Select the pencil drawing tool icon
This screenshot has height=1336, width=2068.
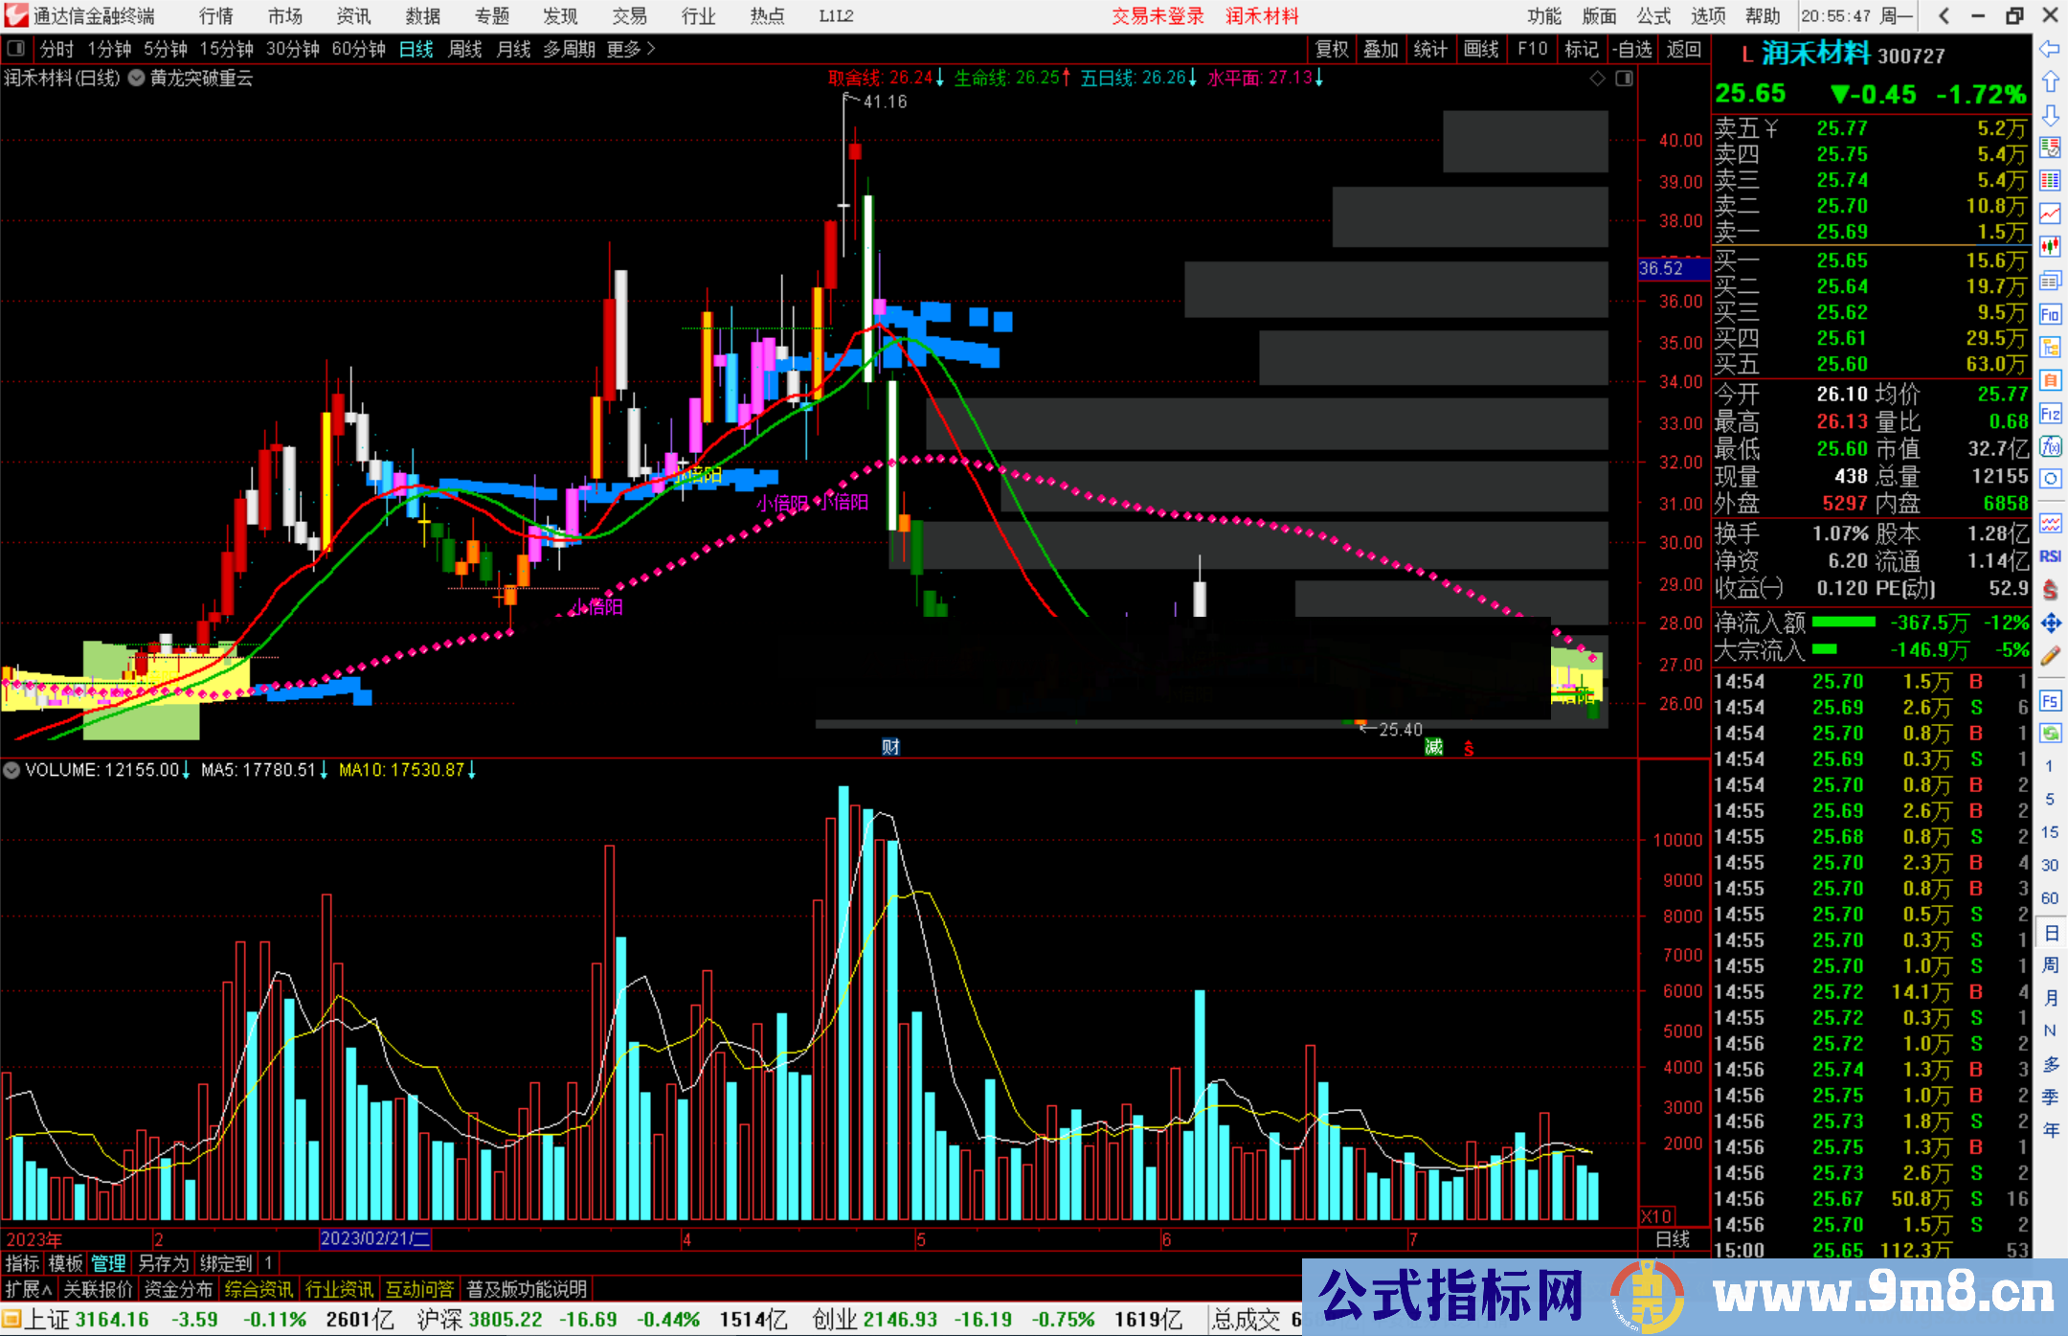(x=2050, y=656)
